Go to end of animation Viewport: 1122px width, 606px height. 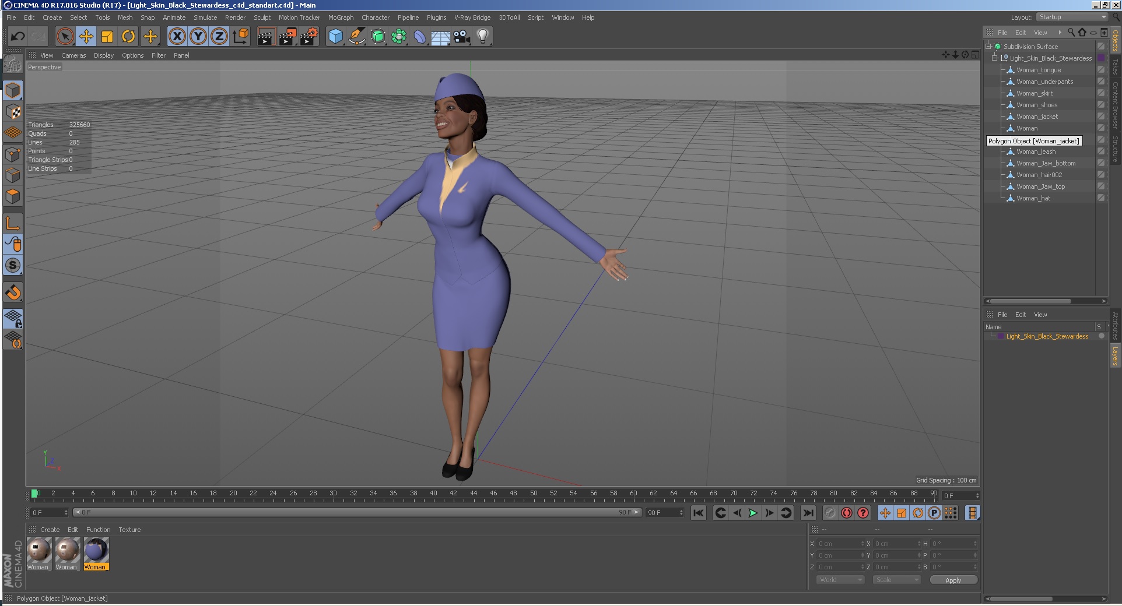click(808, 513)
